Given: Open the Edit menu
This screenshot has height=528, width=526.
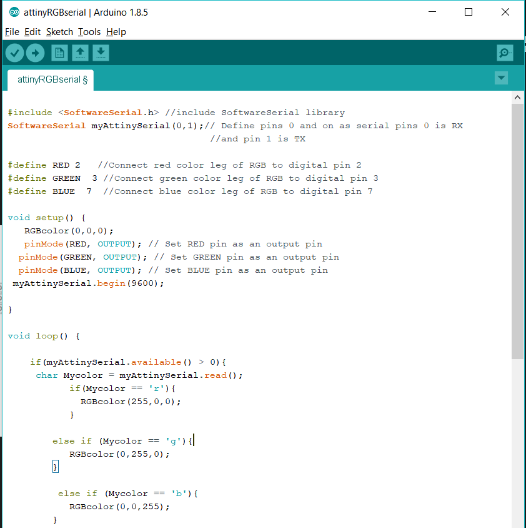Looking at the screenshot, I should [32, 32].
